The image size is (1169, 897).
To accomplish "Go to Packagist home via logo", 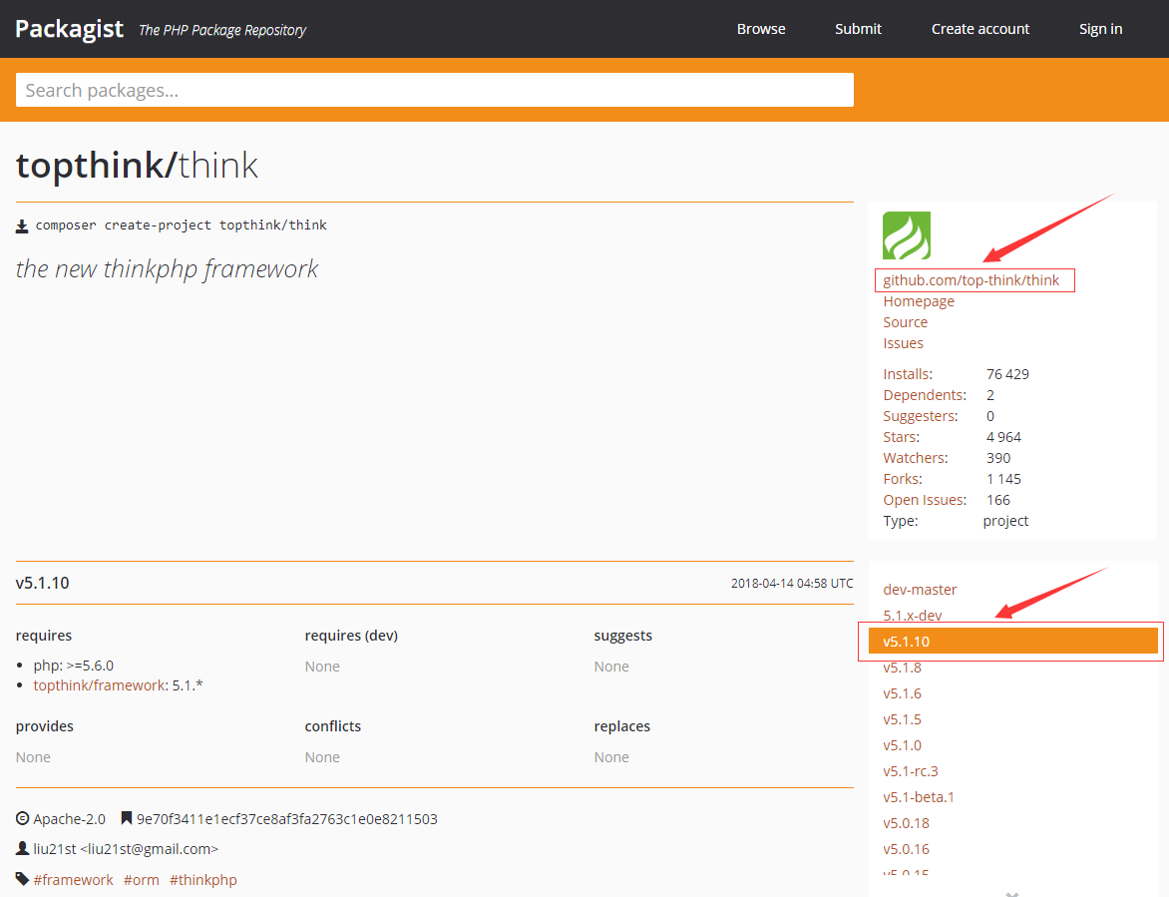I will point(69,28).
